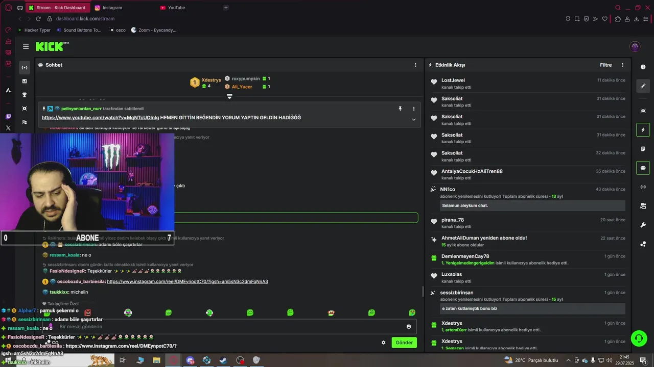Toggle the lightning activity feed widget

[x=643, y=130]
